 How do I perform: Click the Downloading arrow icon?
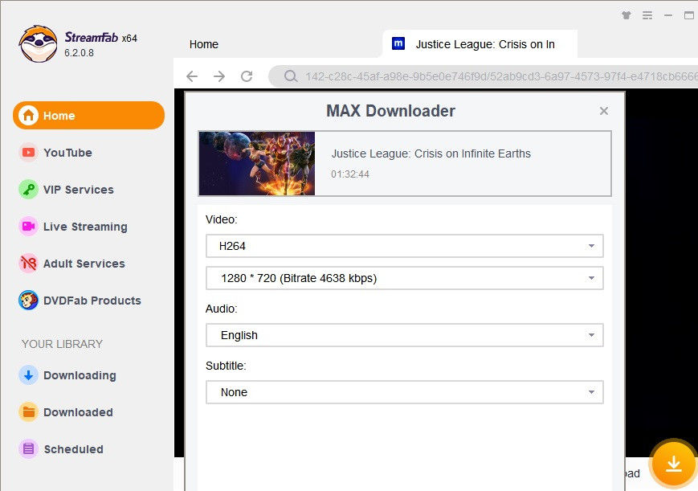(28, 375)
